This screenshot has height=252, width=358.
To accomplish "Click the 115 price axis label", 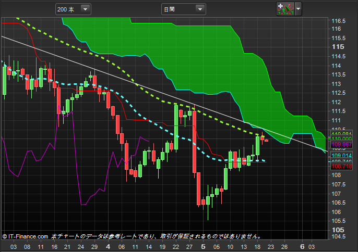I will pos(338,47).
